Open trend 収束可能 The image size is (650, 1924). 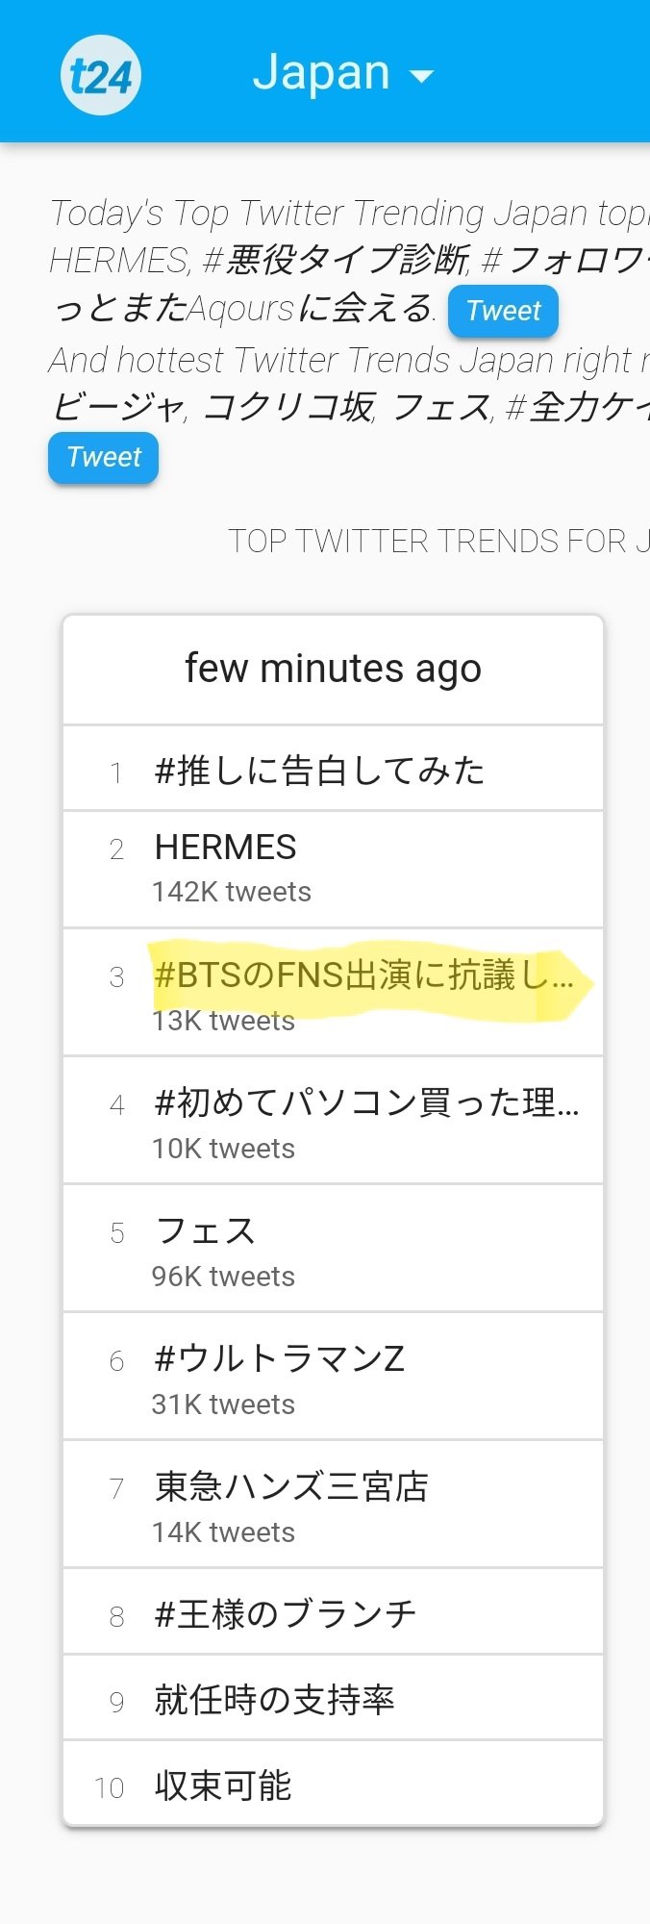click(223, 1785)
